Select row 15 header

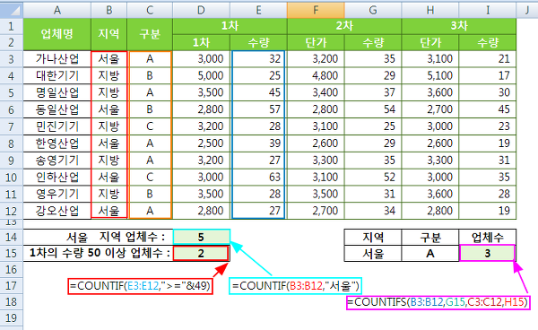(12, 254)
